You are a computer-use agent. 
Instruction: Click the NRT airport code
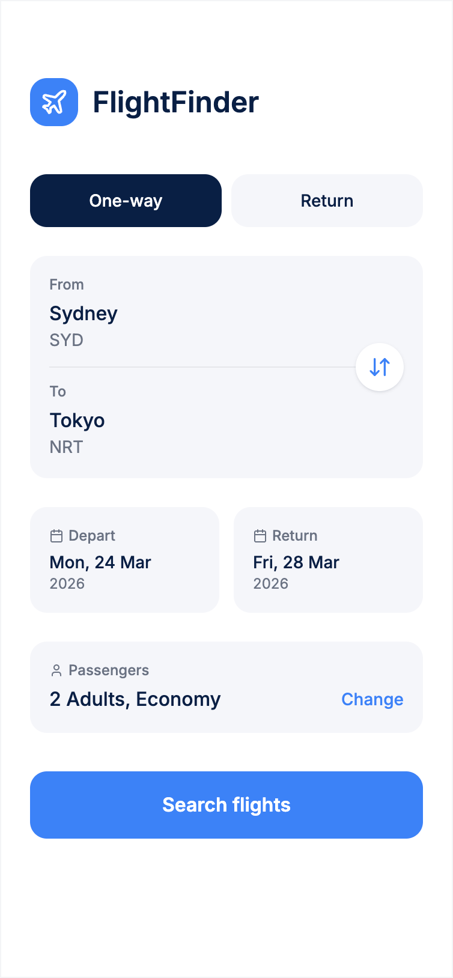coord(66,447)
